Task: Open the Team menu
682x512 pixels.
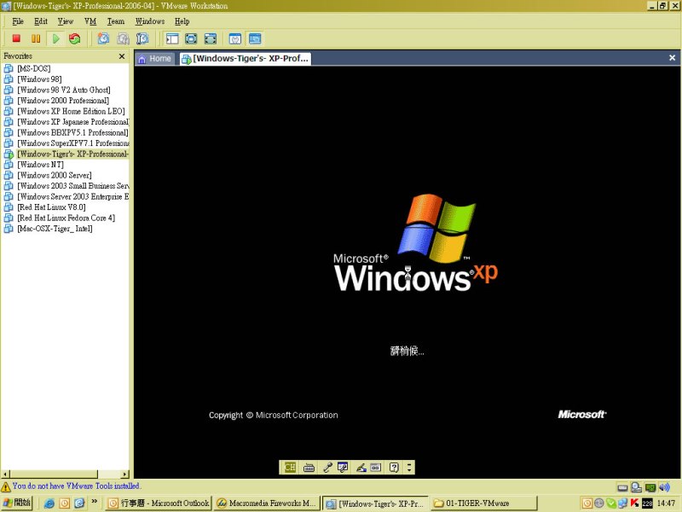Action: click(116, 20)
